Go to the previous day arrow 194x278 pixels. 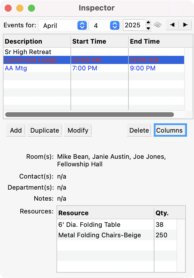[x=172, y=25]
